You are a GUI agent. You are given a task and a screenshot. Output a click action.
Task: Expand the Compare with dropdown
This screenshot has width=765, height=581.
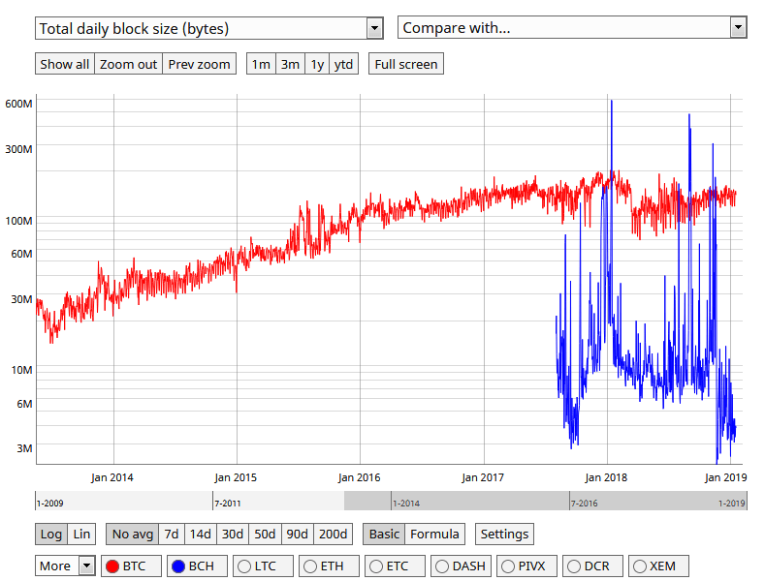tap(572, 28)
